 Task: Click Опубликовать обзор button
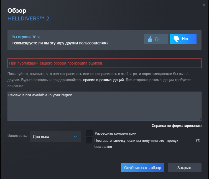142,168
